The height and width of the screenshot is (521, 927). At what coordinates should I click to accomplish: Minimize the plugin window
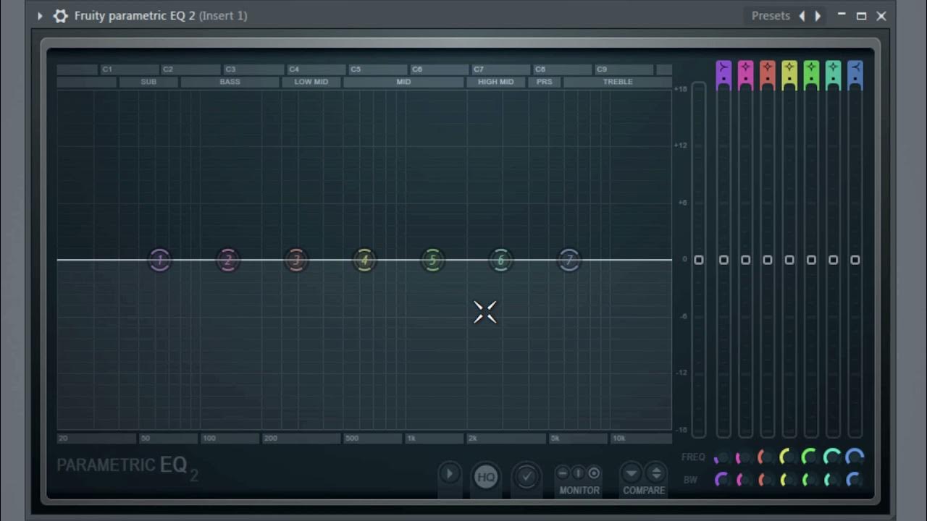coord(842,15)
